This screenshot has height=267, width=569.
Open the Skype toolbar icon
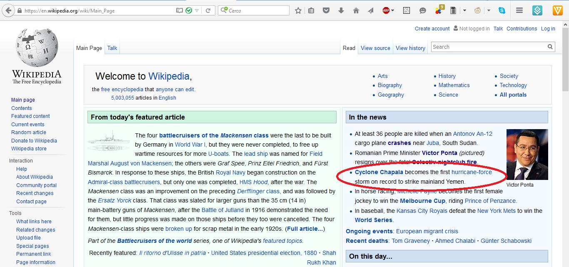click(x=502, y=10)
